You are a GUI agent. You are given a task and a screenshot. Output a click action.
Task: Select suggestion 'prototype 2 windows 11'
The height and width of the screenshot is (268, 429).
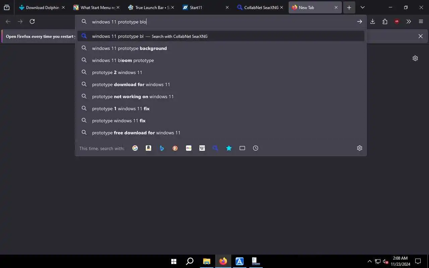point(221,72)
